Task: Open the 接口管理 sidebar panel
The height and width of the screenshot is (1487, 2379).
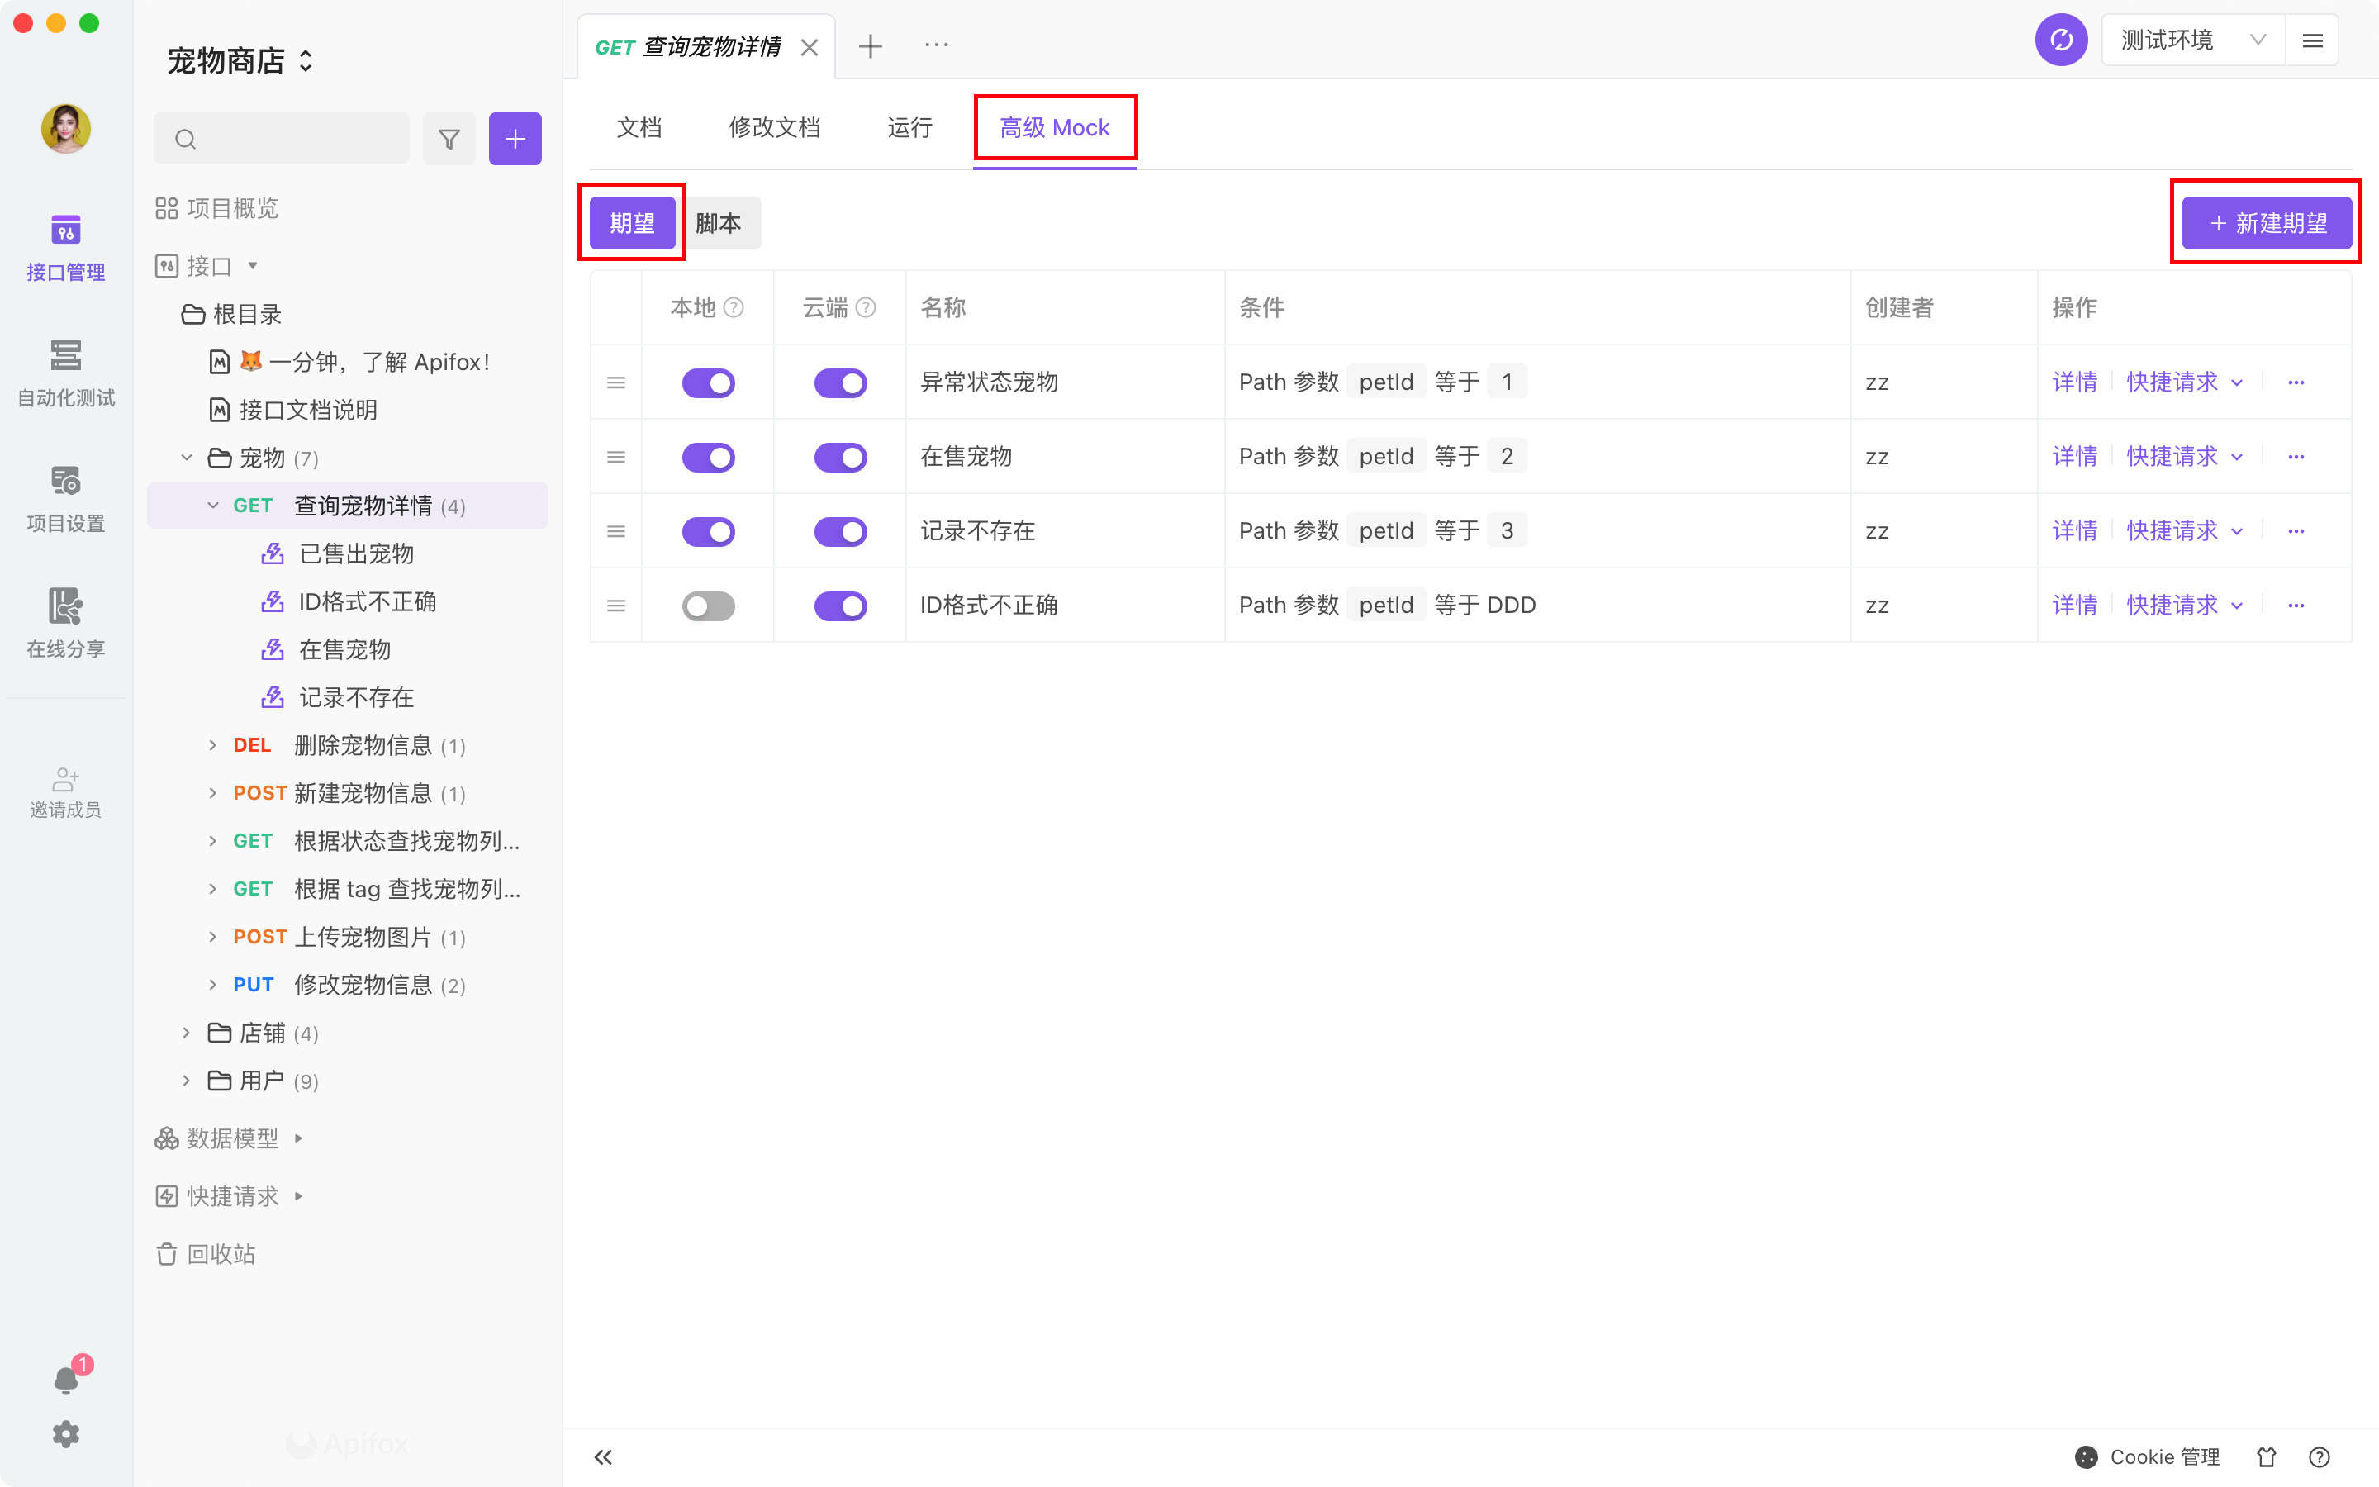Action: [x=65, y=244]
